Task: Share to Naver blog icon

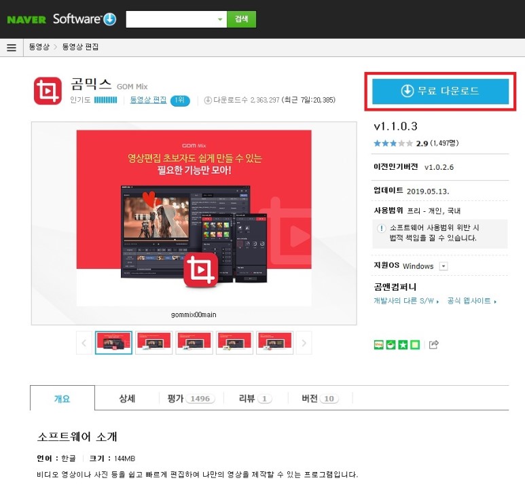Action: [x=379, y=344]
